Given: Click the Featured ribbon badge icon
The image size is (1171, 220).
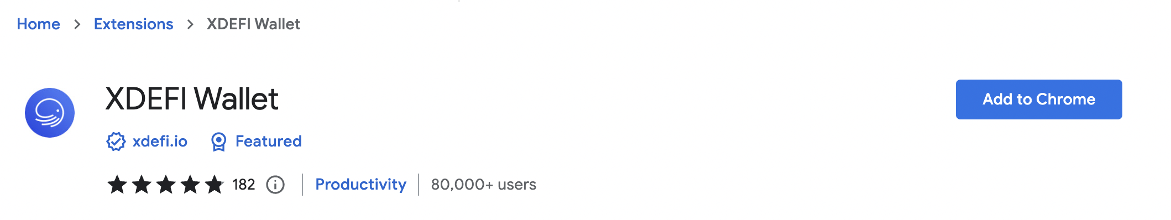Looking at the screenshot, I should (219, 142).
